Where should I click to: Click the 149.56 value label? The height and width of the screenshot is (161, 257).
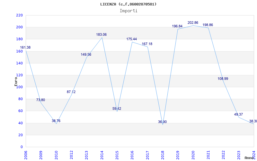click(x=86, y=54)
